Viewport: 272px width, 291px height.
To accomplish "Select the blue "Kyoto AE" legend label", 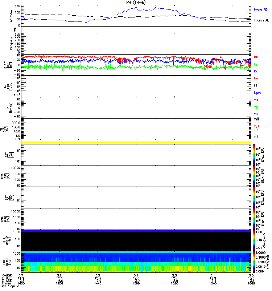I will tap(260, 9).
